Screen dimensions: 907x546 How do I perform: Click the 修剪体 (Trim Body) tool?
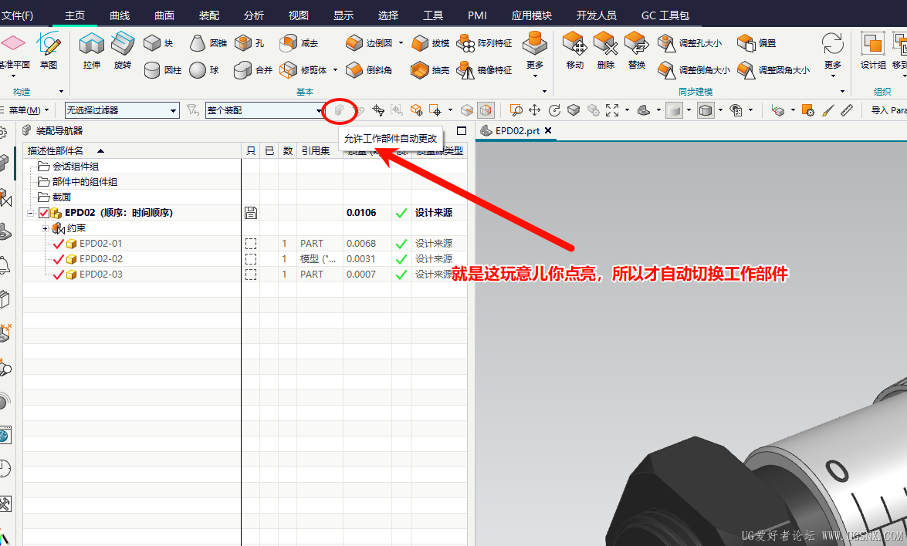[x=303, y=70]
